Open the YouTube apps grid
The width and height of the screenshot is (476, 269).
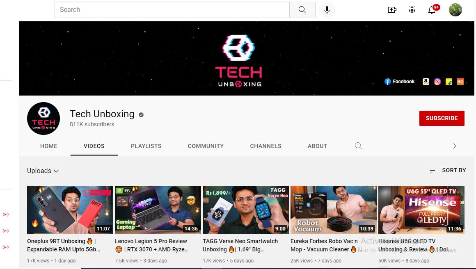412,10
